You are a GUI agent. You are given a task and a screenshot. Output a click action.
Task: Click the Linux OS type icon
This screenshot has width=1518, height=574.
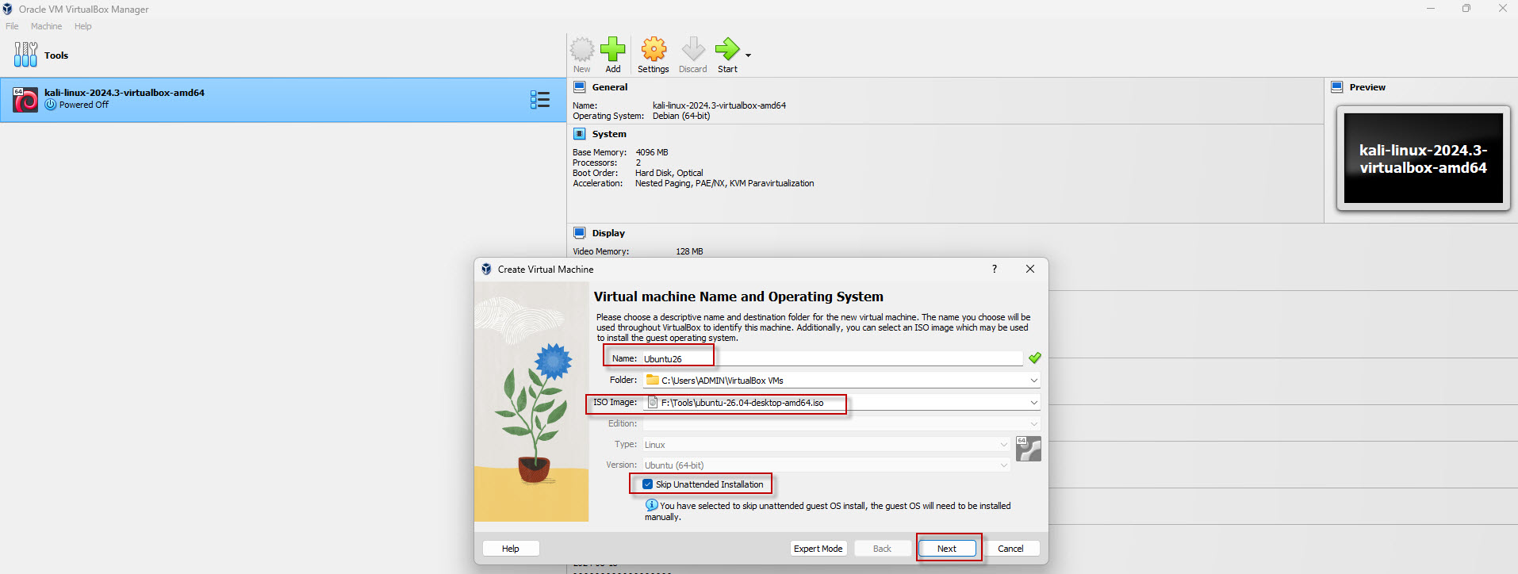1029,449
